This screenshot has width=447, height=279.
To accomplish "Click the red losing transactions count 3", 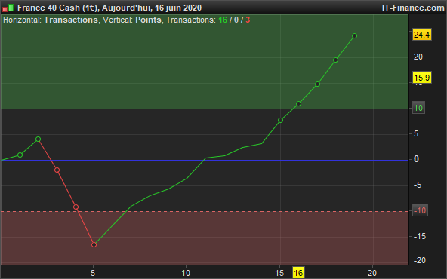I will 248,20.
